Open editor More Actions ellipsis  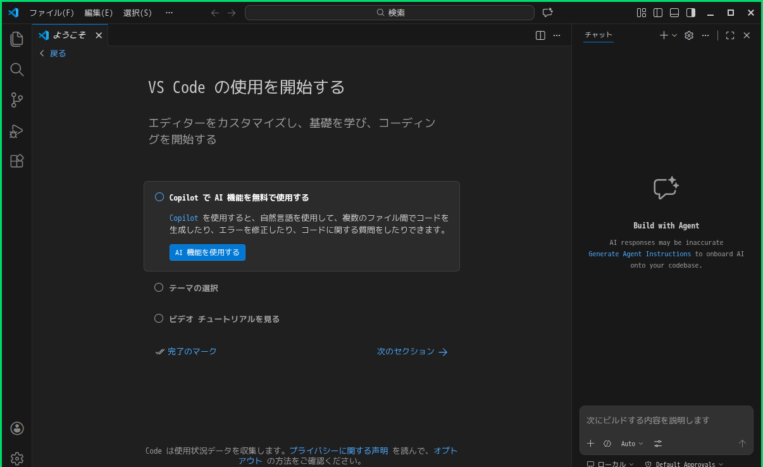point(557,35)
